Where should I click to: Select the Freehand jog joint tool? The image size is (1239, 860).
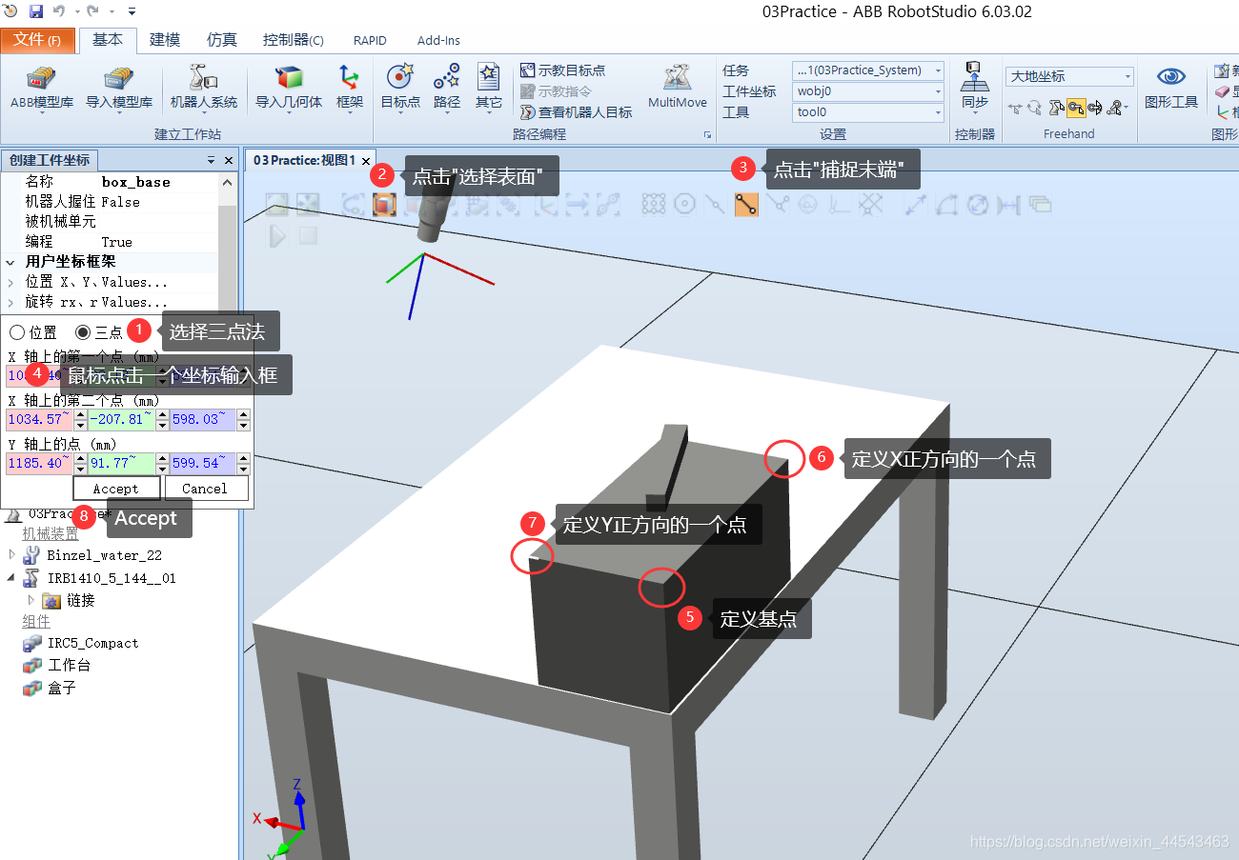coord(1056,108)
